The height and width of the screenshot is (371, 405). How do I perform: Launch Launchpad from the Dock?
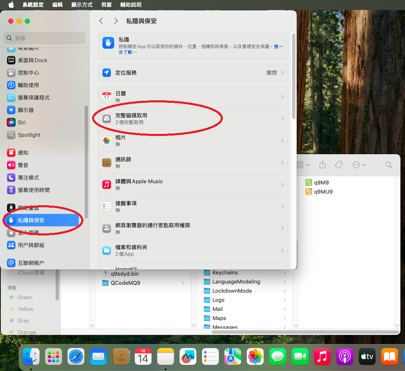coord(54,356)
